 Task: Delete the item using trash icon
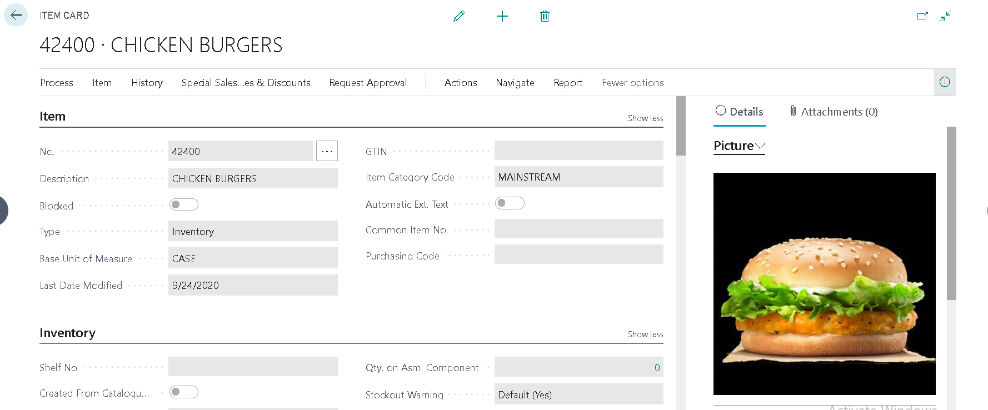point(545,16)
